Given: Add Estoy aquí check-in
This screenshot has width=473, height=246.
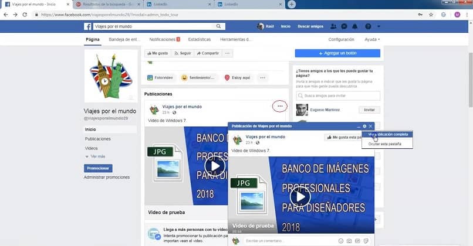Looking at the screenshot, I should click(238, 78).
